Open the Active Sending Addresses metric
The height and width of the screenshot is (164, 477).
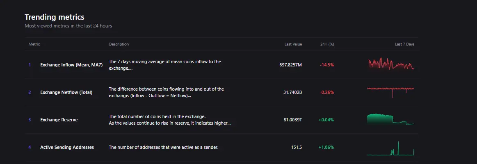tap(67, 147)
